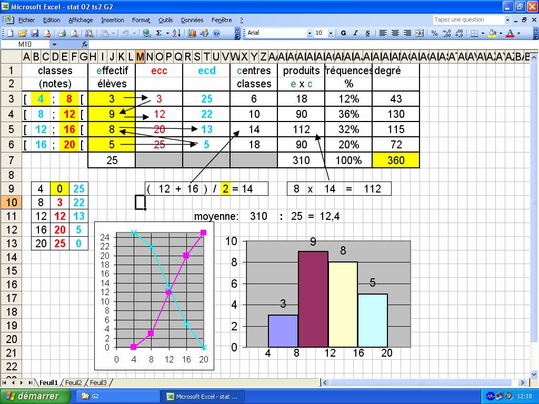
Task: Click vertical scrollbar down arrow
Action: click(x=534, y=374)
